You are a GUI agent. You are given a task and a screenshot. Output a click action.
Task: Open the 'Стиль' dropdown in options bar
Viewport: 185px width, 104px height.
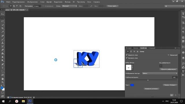pos(69,6)
